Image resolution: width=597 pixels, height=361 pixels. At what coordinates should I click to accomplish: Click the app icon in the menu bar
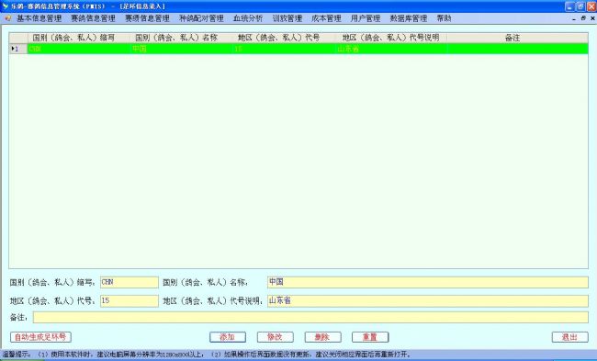[8, 18]
